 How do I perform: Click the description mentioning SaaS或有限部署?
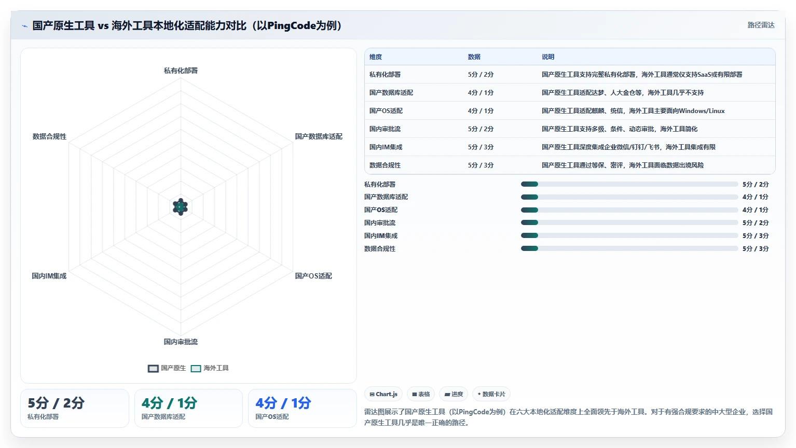(642, 75)
